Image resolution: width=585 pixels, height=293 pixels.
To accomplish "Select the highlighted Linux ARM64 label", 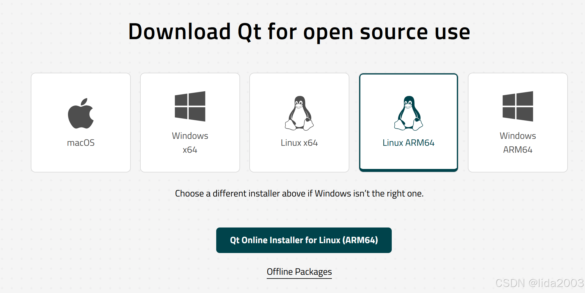I will point(409,143).
